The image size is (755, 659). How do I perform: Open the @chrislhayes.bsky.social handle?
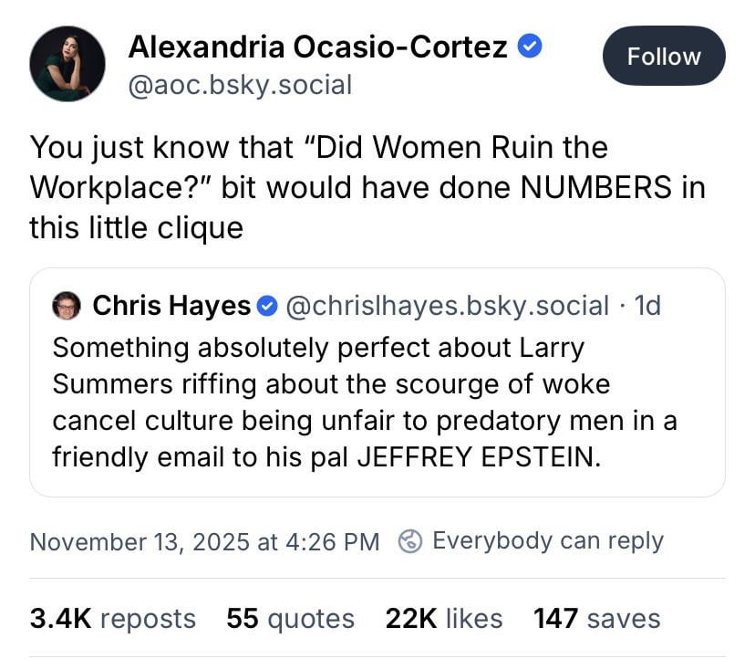tap(448, 306)
